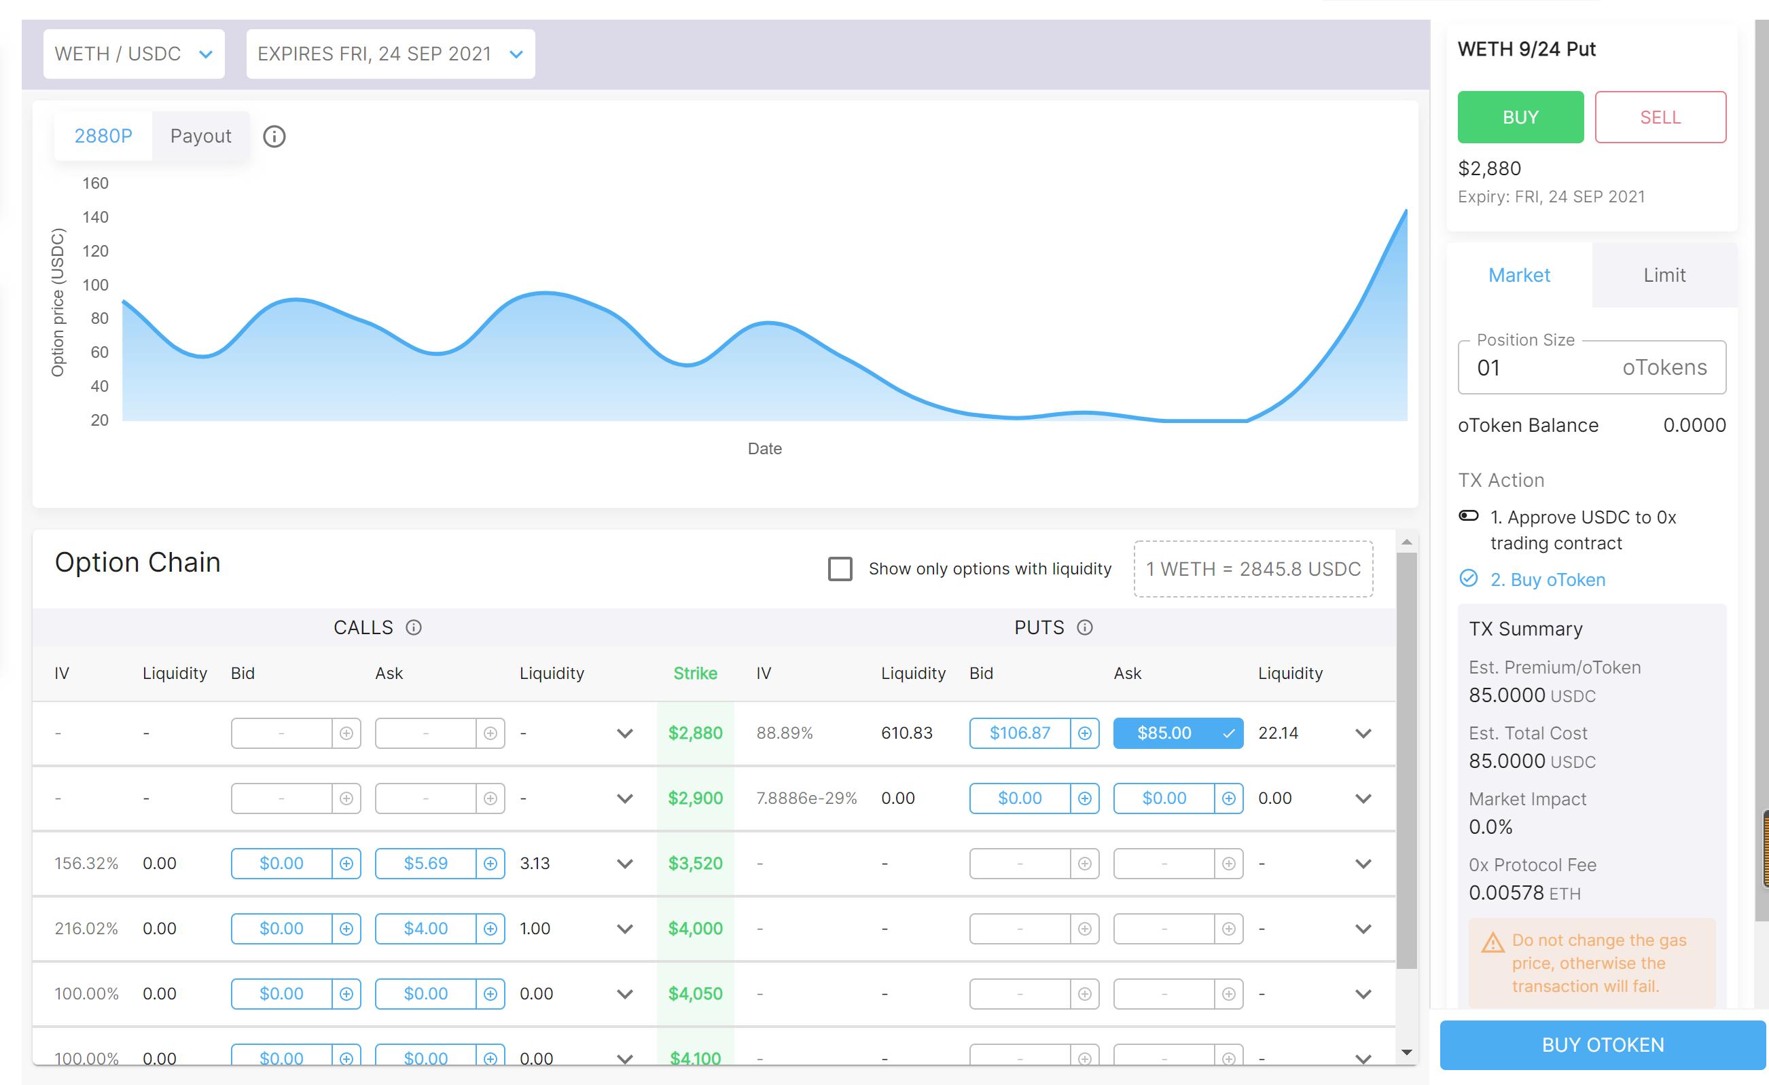Click the CALLS info icon
The height and width of the screenshot is (1085, 1769).
(x=414, y=628)
